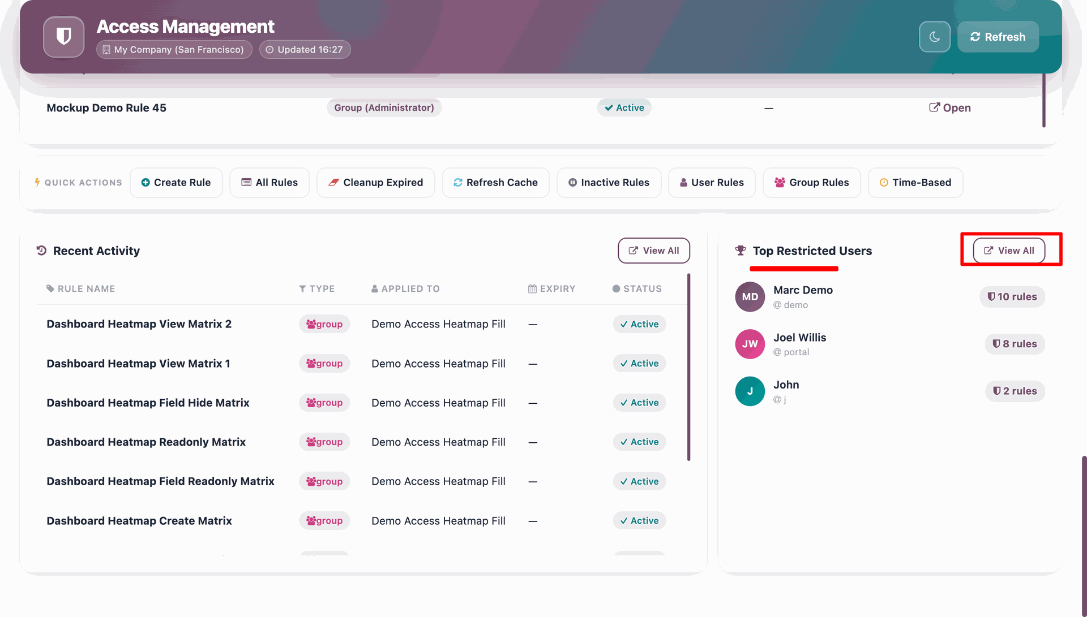Click Active status on Mockup Demo Rule 45
Image resolution: width=1087 pixels, height=617 pixels.
pos(624,107)
